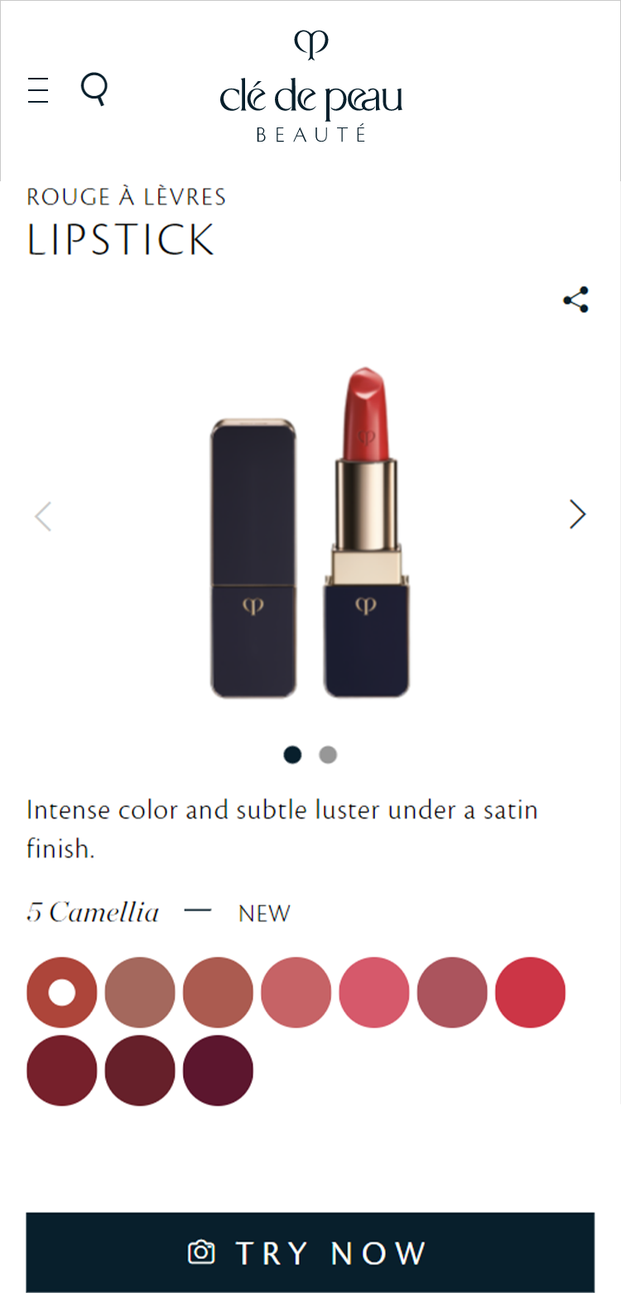
Task: Pick the bright pink fifth shade swatch
Action: point(374,993)
